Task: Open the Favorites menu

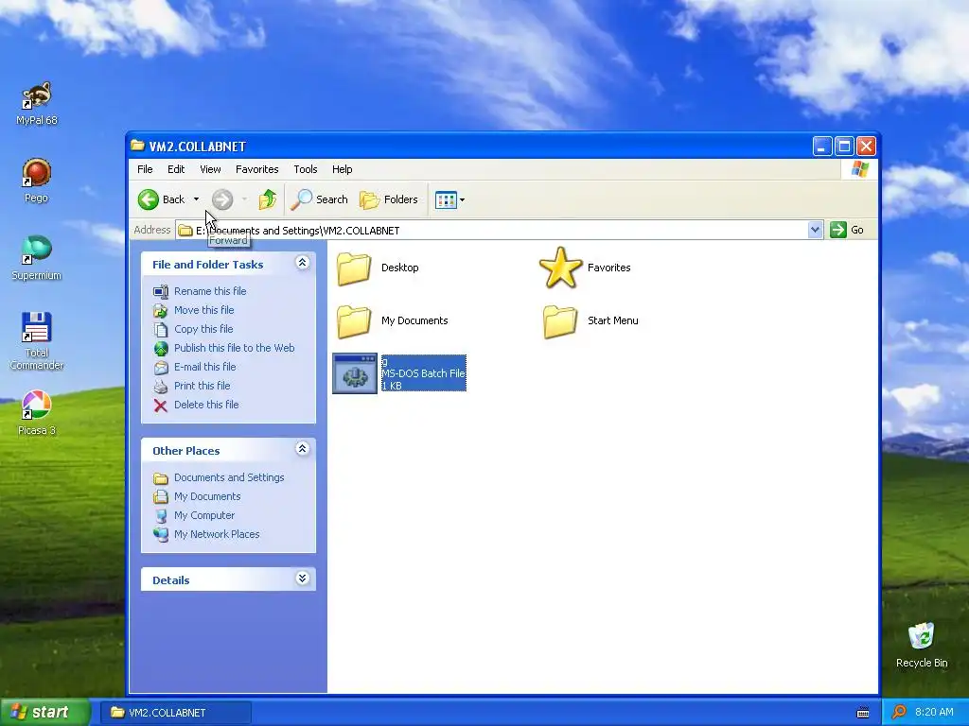Action: coord(256,169)
